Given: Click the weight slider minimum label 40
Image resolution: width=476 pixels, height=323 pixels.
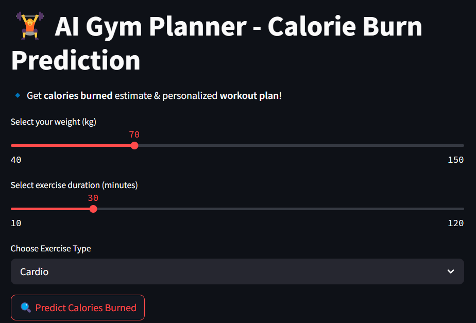Looking at the screenshot, I should coord(16,160).
